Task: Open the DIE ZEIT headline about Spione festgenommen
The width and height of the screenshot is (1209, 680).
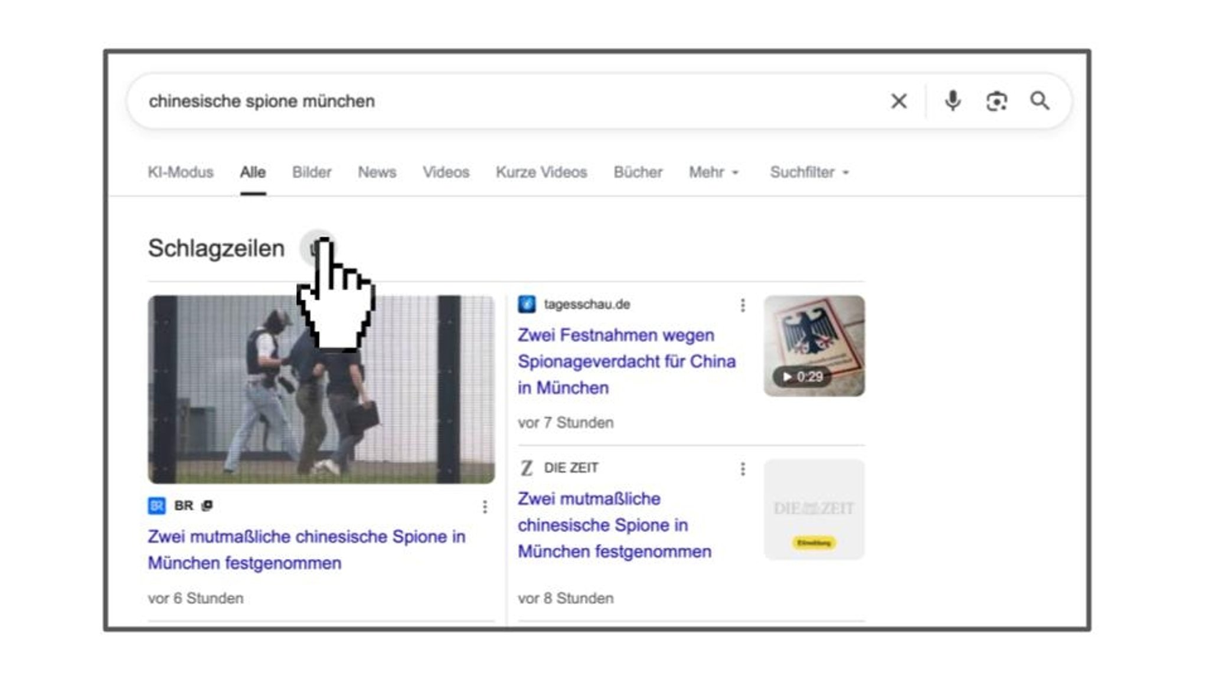Action: click(615, 525)
